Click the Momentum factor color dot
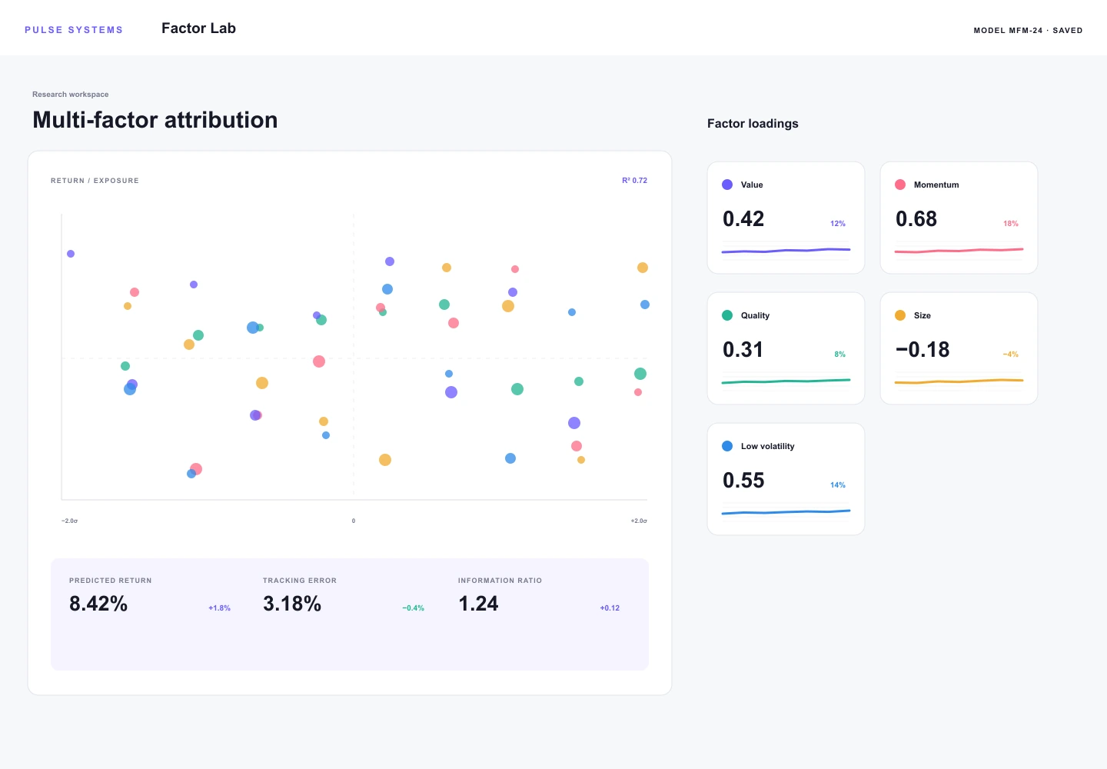Image resolution: width=1107 pixels, height=769 pixels. (900, 185)
